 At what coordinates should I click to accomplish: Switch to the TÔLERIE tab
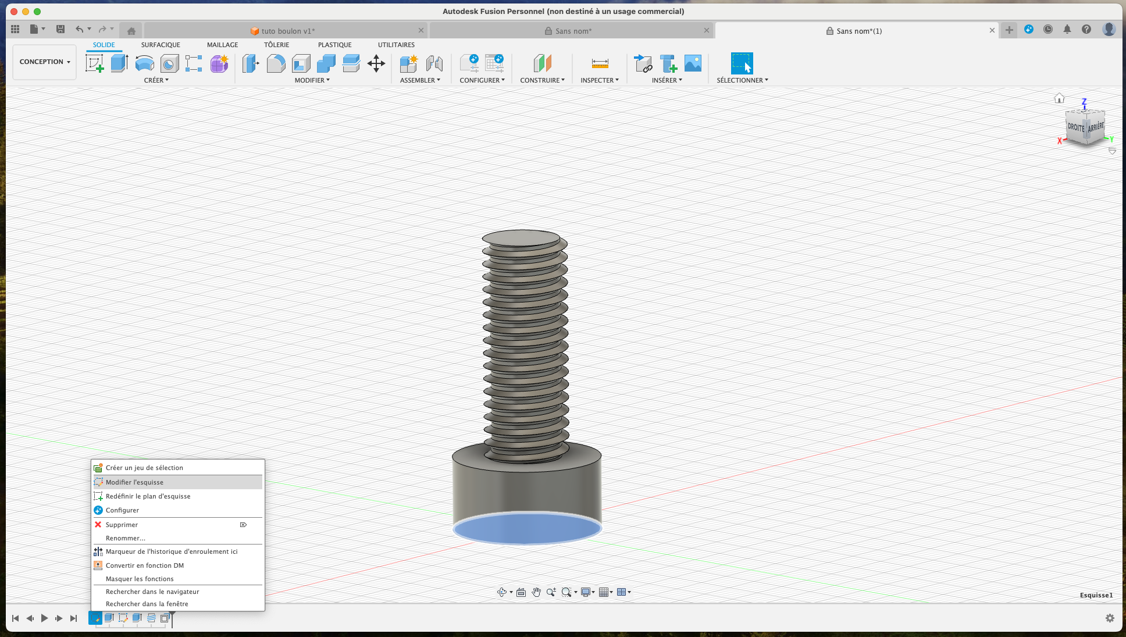276,45
